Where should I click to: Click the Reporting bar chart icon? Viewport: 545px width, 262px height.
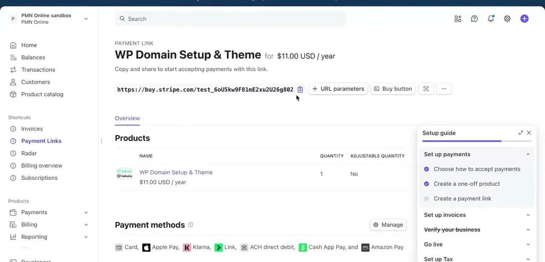point(13,237)
